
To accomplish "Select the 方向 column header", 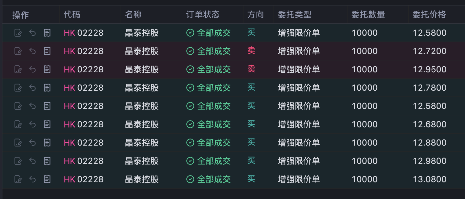I will click(255, 14).
